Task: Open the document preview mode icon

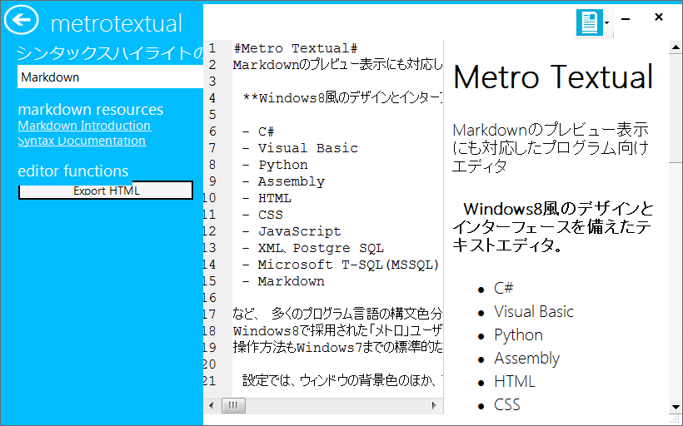Action: pyautogui.click(x=590, y=22)
